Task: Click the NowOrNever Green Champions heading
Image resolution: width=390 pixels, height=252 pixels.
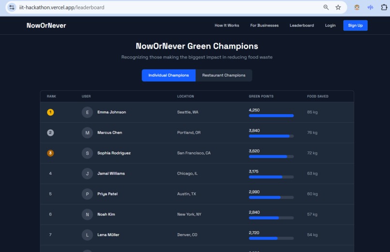Action: coord(197,46)
